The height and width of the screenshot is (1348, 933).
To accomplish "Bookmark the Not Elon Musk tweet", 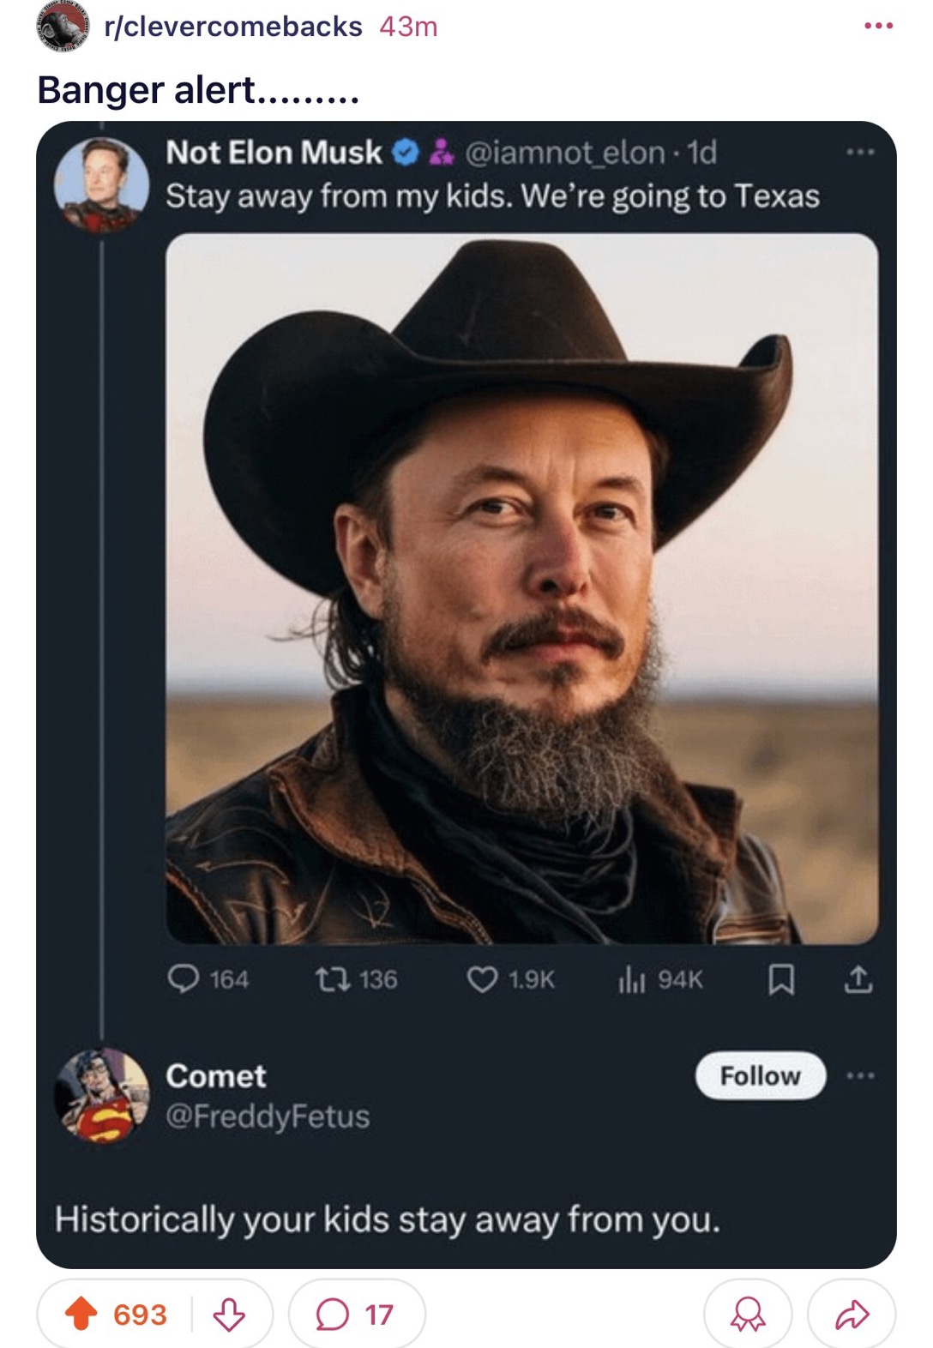I will [780, 978].
